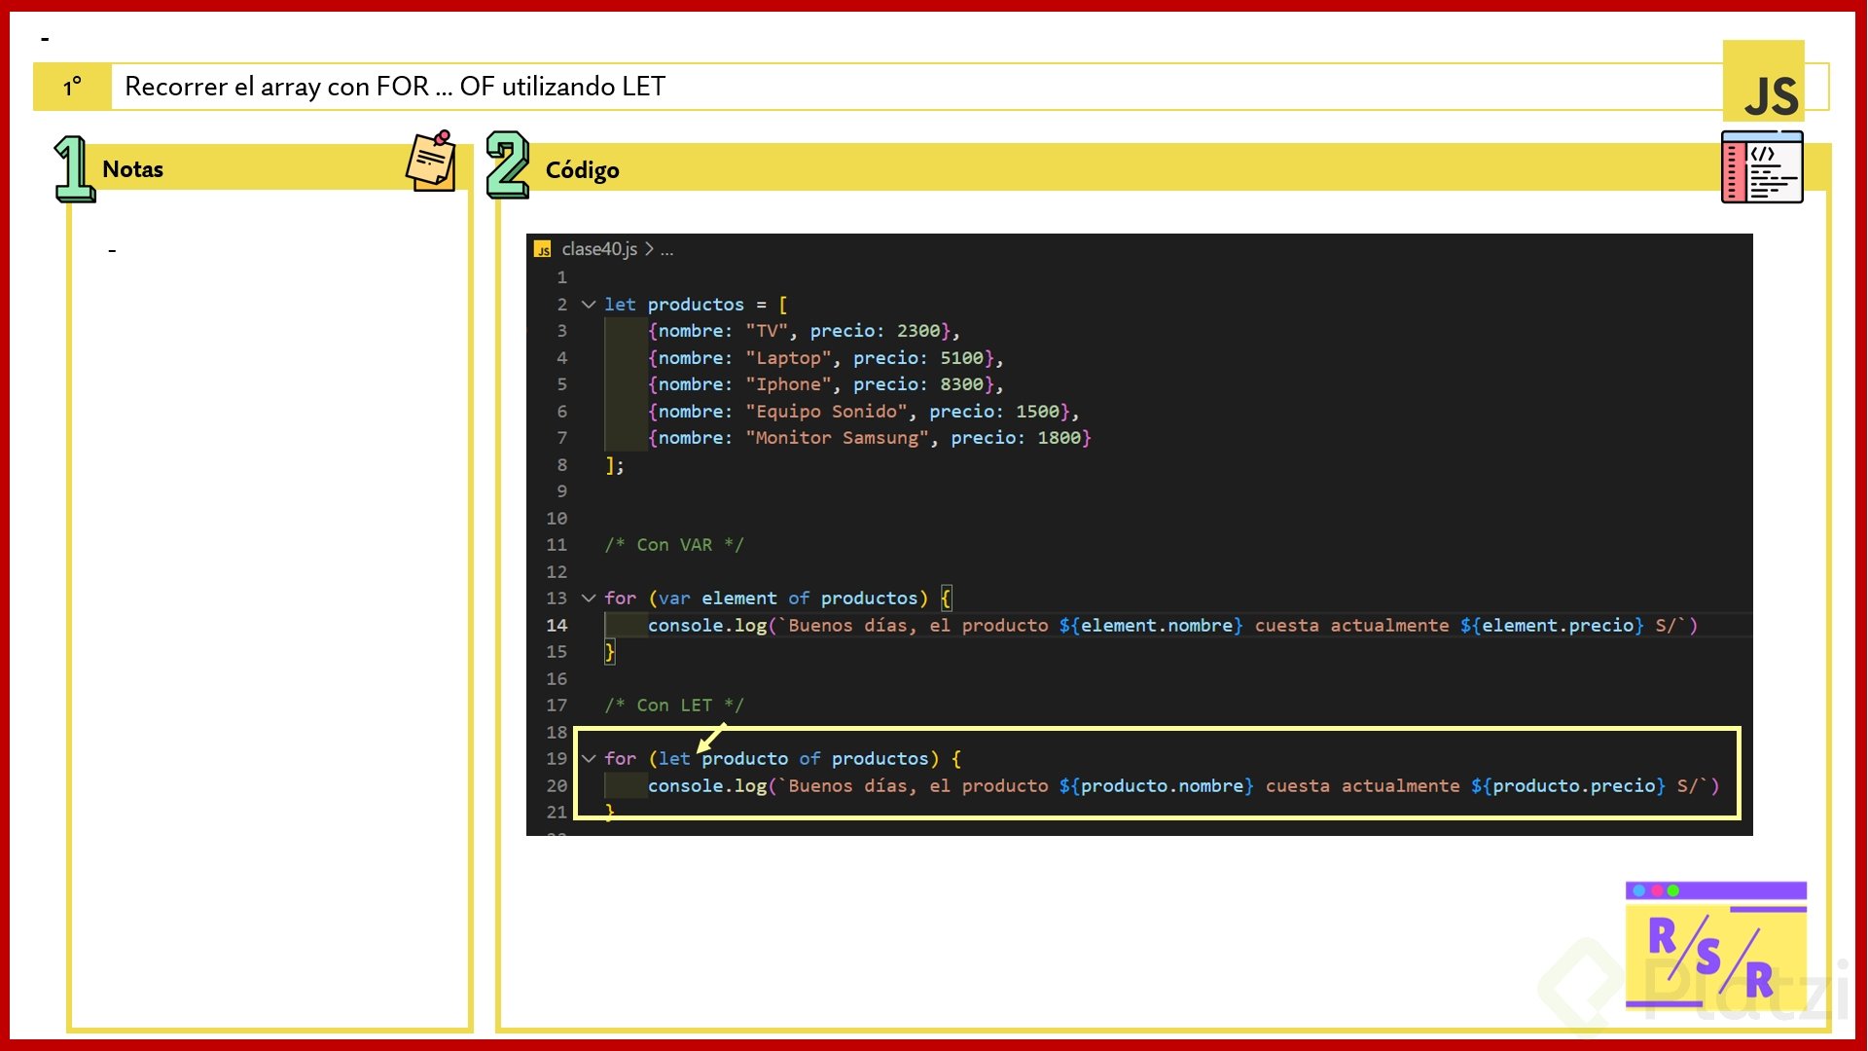Image resolution: width=1868 pixels, height=1051 pixels.
Task: Click the JS logo badge
Action: click(x=1763, y=82)
